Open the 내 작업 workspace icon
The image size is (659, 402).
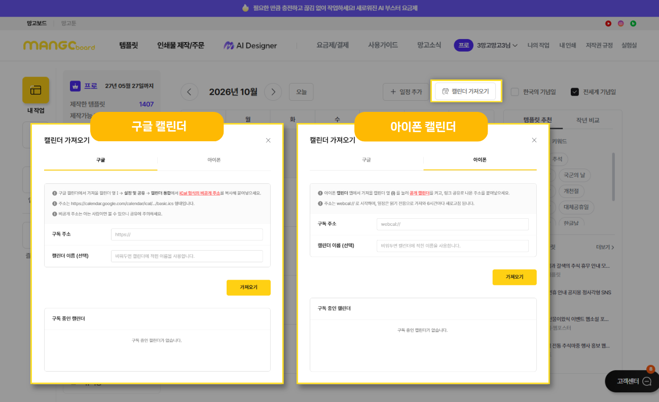[35, 90]
